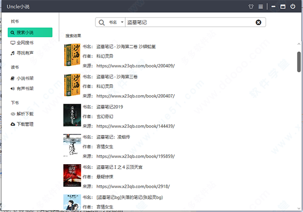Open 小说书架 bookshelf
Image resolution: width=303 pixels, height=212 pixels.
(x=22, y=78)
